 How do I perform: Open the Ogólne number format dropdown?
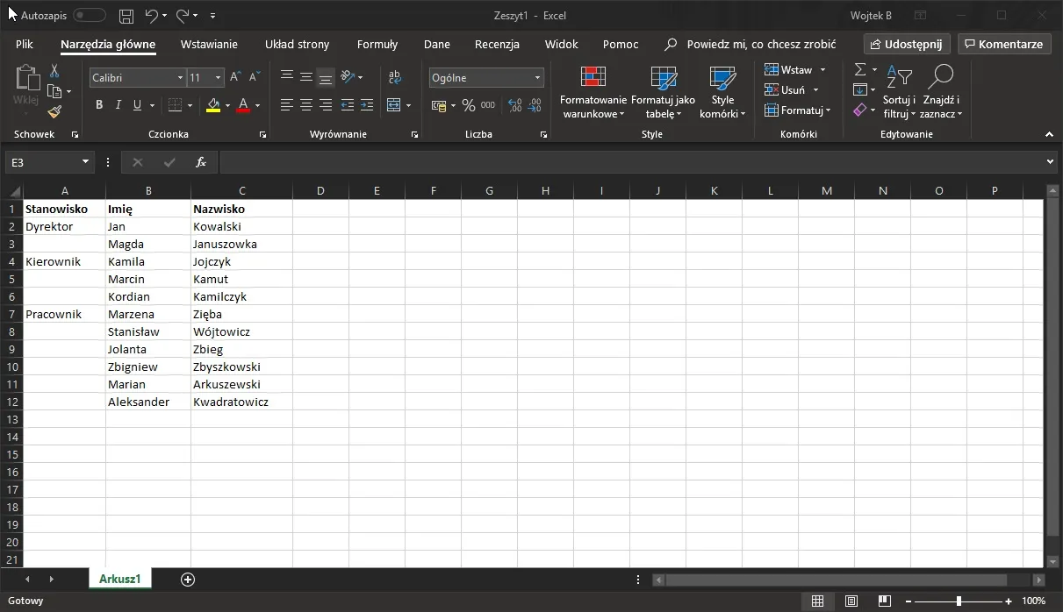point(537,78)
